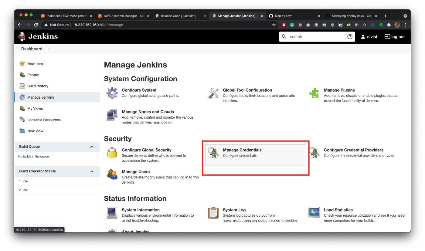Image resolution: width=425 pixels, height=251 pixels.
Task: Click the browser reload button
Action: coord(36,25)
